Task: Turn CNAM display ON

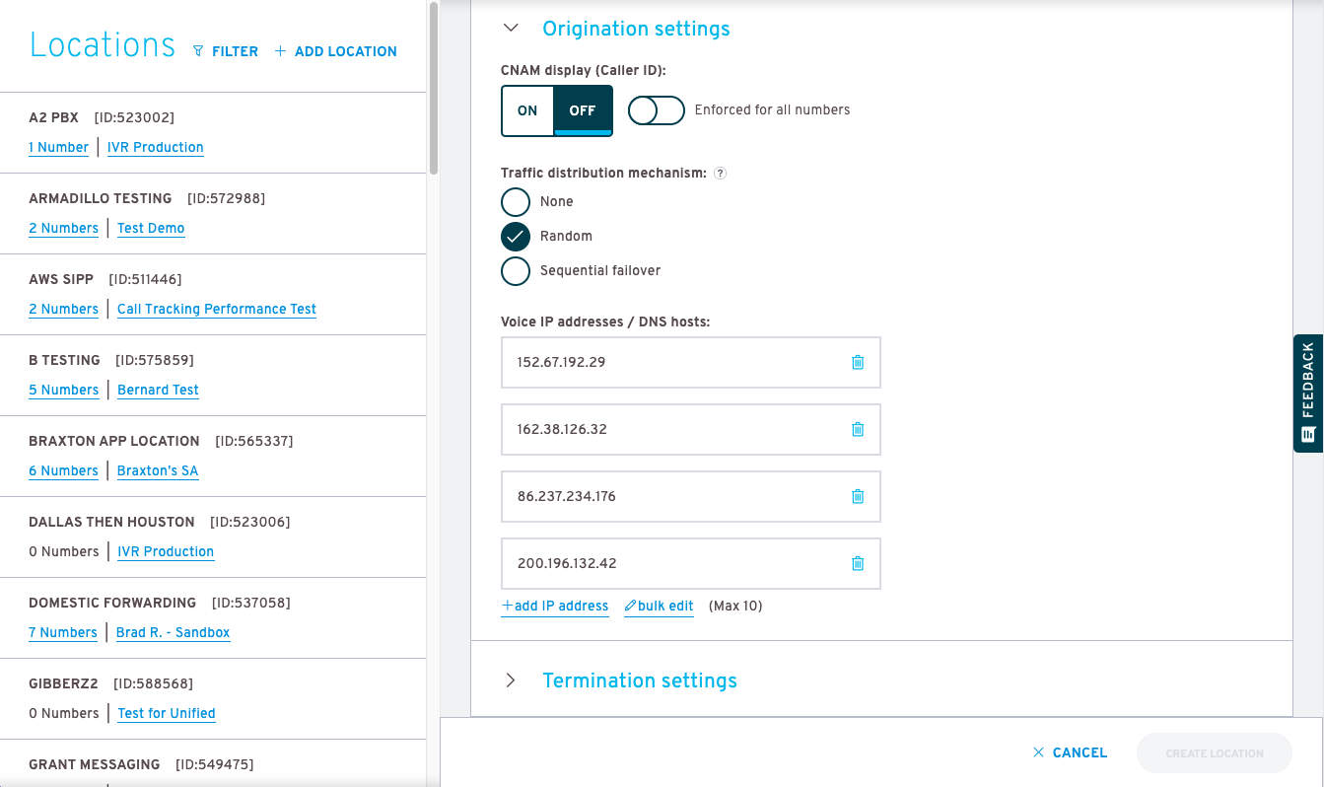Action: pos(527,110)
